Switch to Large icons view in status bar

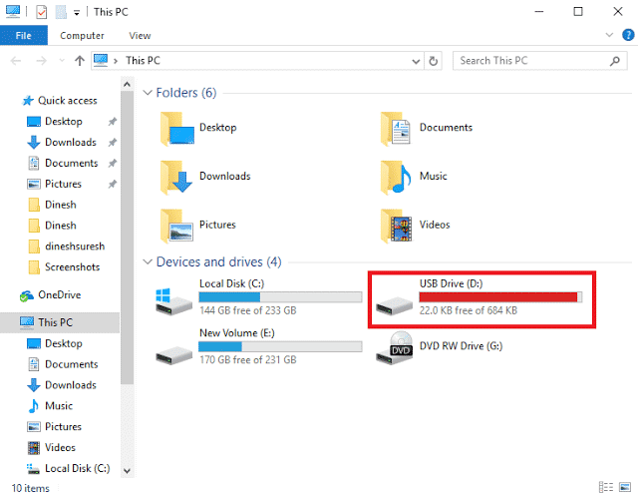pos(625,487)
